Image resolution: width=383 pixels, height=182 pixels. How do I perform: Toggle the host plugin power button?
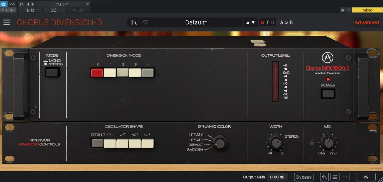pyautogui.click(x=3, y=4)
